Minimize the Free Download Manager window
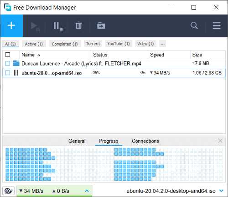Screen dimensions: 228x197 pyautogui.click(x=172, y=7)
